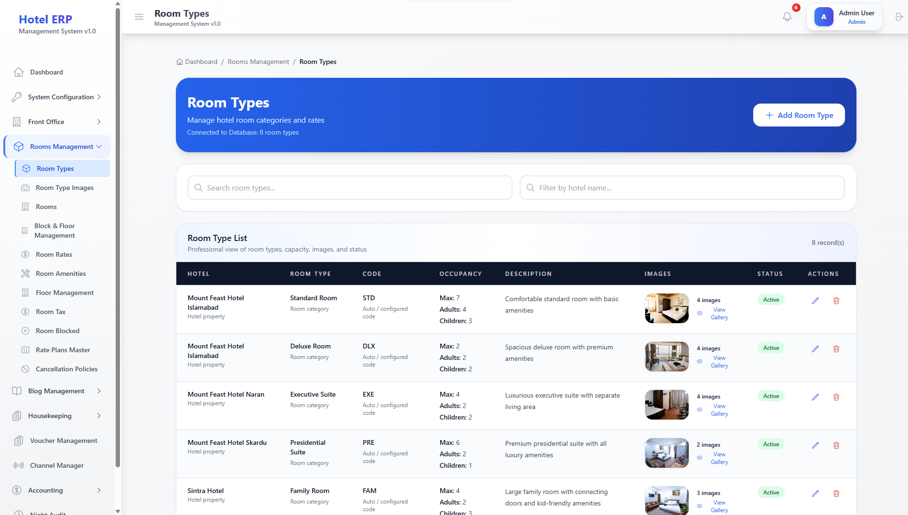Toggle the hamburger sidebar menu
The width and height of the screenshot is (908, 515).
point(139,17)
